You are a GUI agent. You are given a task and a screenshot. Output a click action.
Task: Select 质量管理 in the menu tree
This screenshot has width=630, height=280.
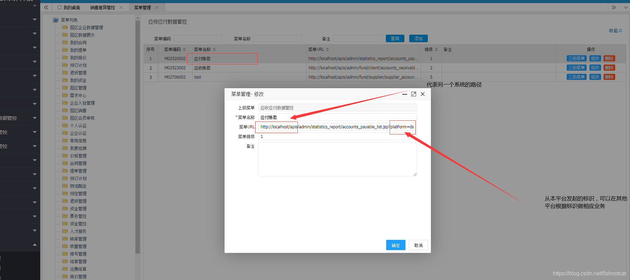[x=78, y=246]
